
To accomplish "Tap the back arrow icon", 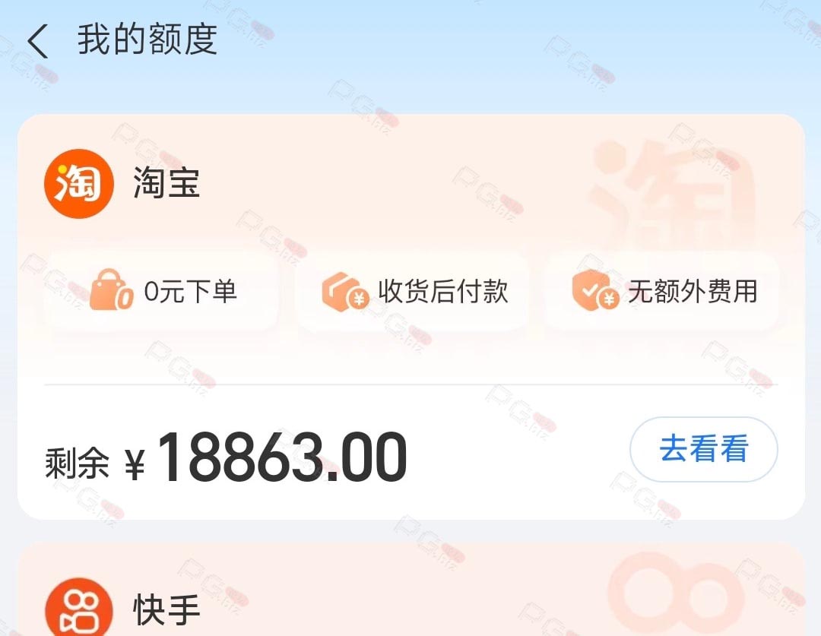I will (x=38, y=41).
